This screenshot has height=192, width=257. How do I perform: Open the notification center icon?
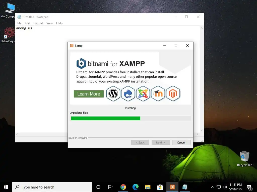click(249, 187)
